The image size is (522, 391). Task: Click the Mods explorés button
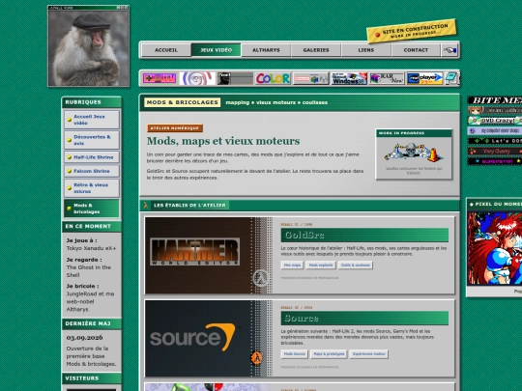point(321,265)
